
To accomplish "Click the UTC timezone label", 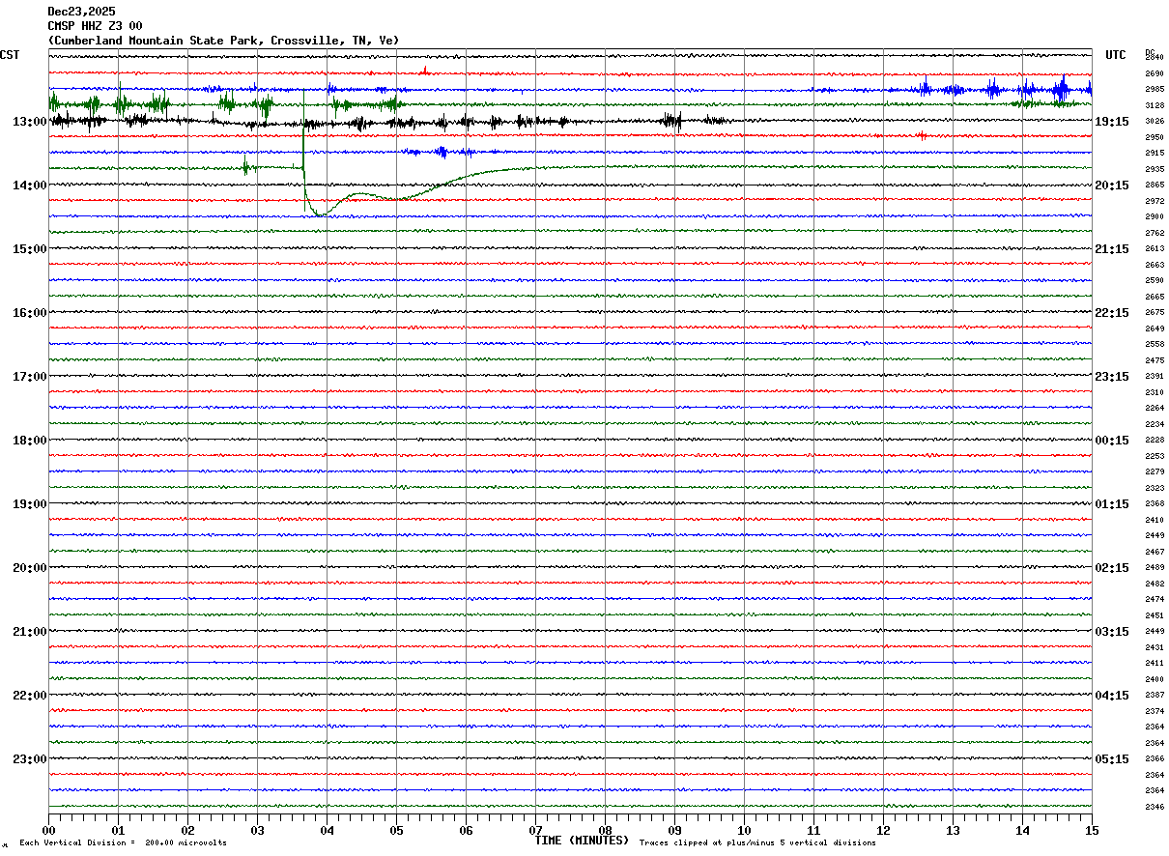I will tap(1116, 55).
